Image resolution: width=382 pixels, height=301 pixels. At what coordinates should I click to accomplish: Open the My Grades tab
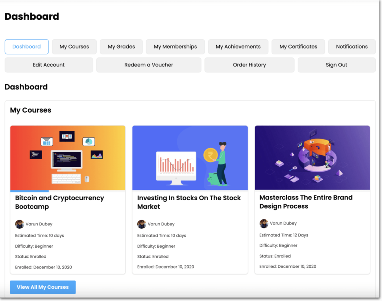[121, 47]
